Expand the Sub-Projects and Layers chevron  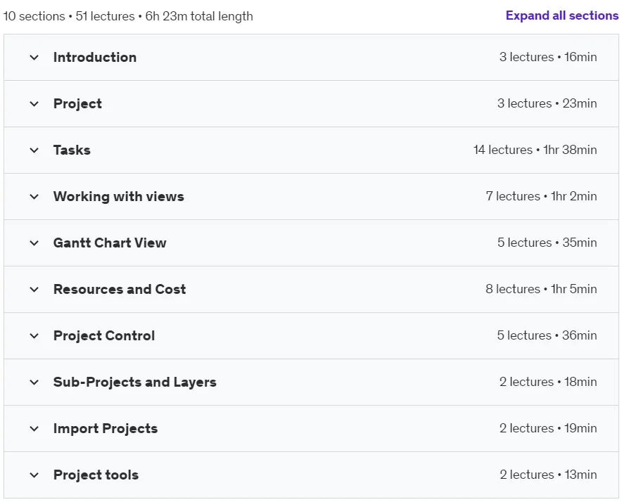click(34, 382)
